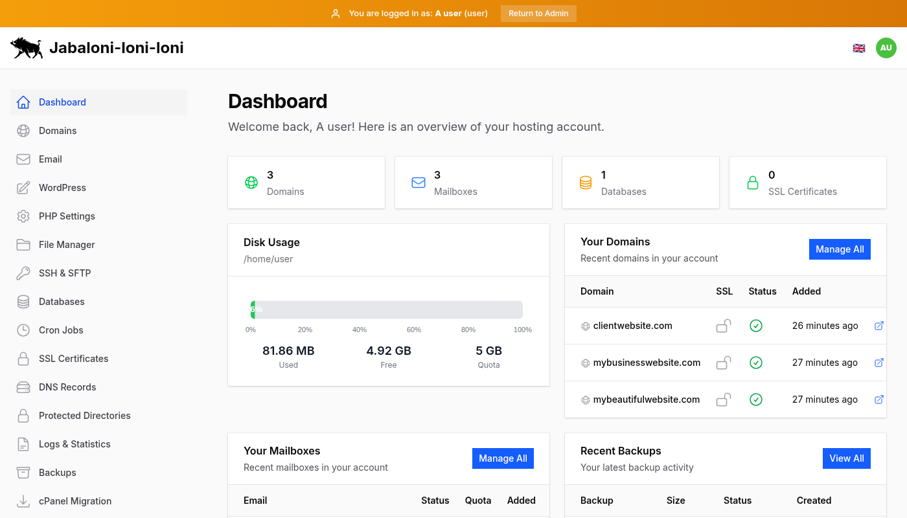Toggle the SSL padlock for clientwebsite.com
The width and height of the screenshot is (907, 518).
coord(724,326)
